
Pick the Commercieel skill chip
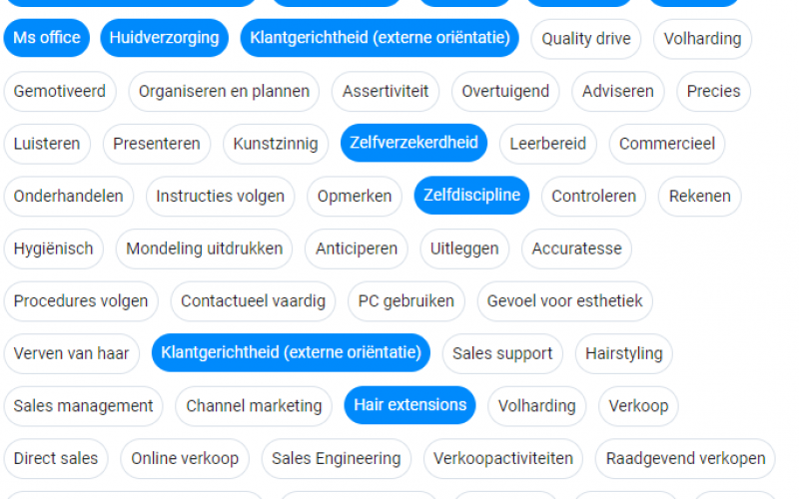[667, 144]
